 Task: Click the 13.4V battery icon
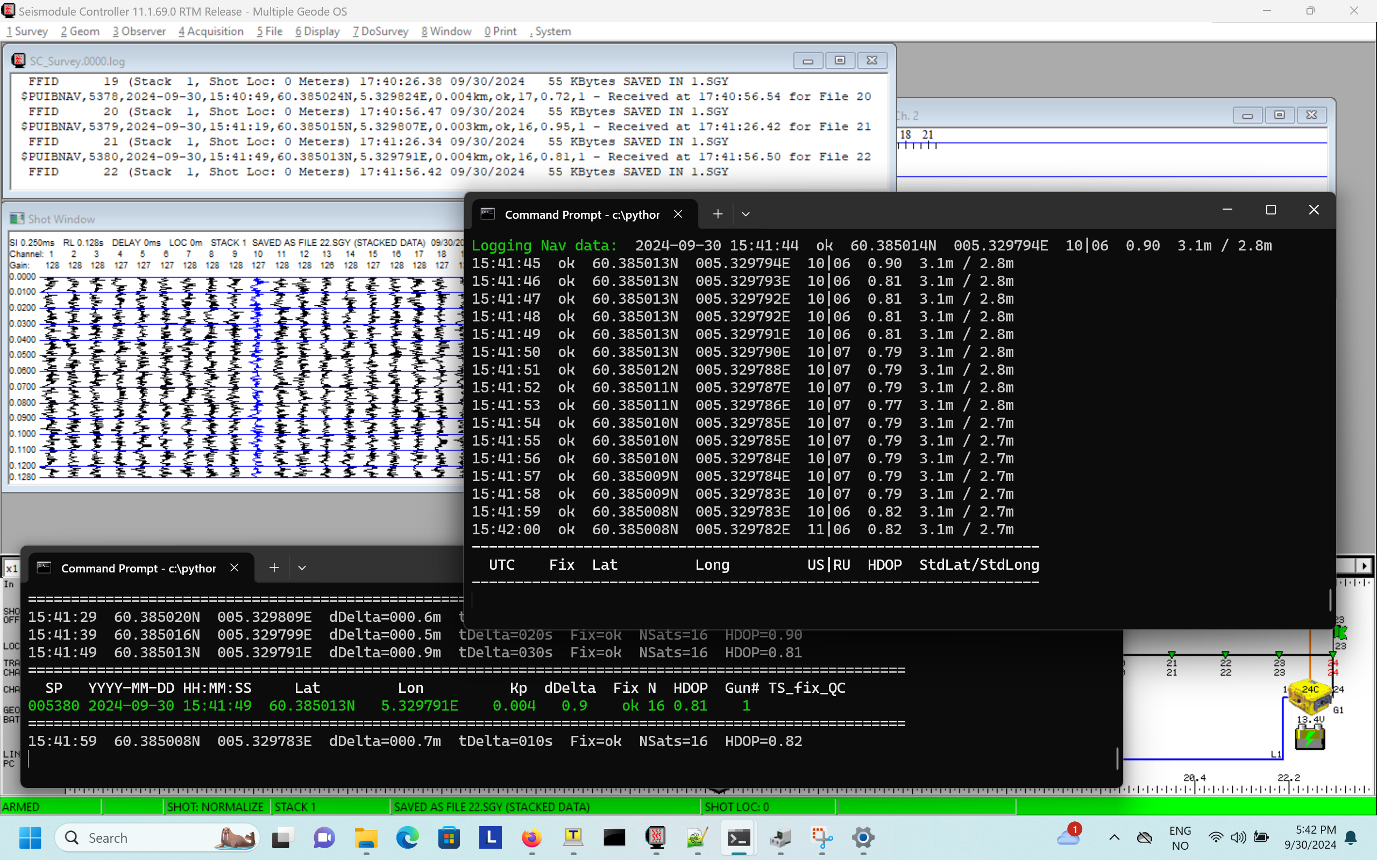[1309, 737]
